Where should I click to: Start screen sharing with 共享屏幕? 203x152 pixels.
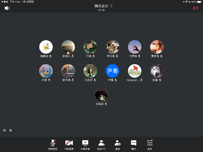85,144
